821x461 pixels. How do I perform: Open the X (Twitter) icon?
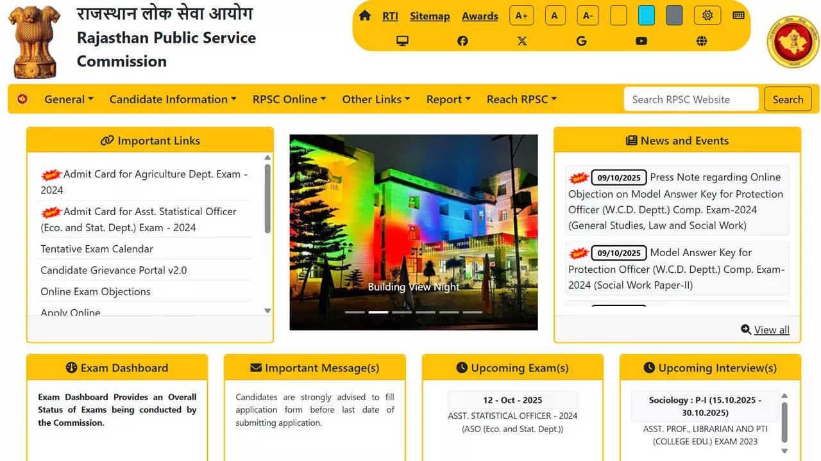click(x=522, y=41)
